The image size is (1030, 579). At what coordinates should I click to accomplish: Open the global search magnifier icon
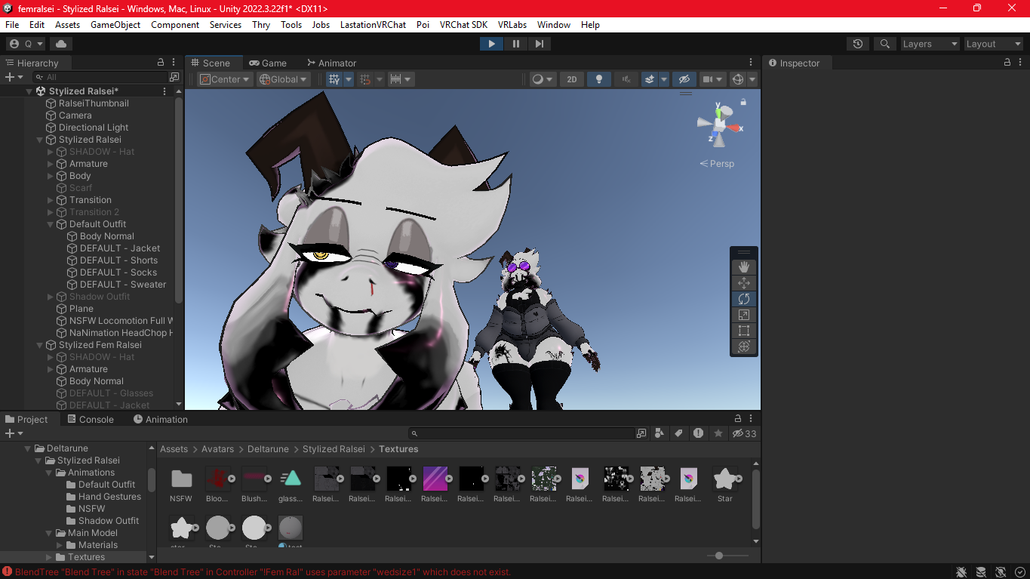pos(885,44)
